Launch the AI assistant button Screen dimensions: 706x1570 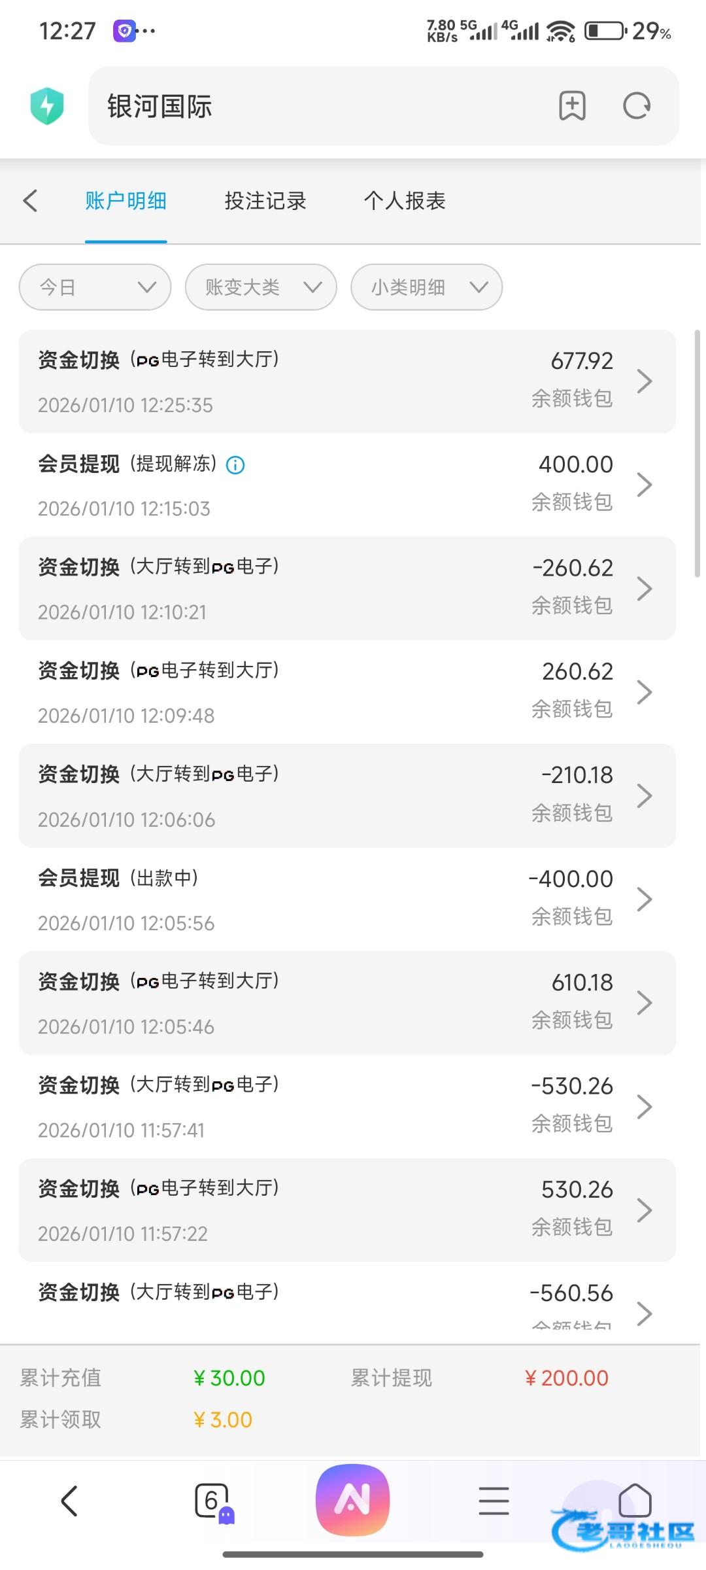pos(352,1499)
